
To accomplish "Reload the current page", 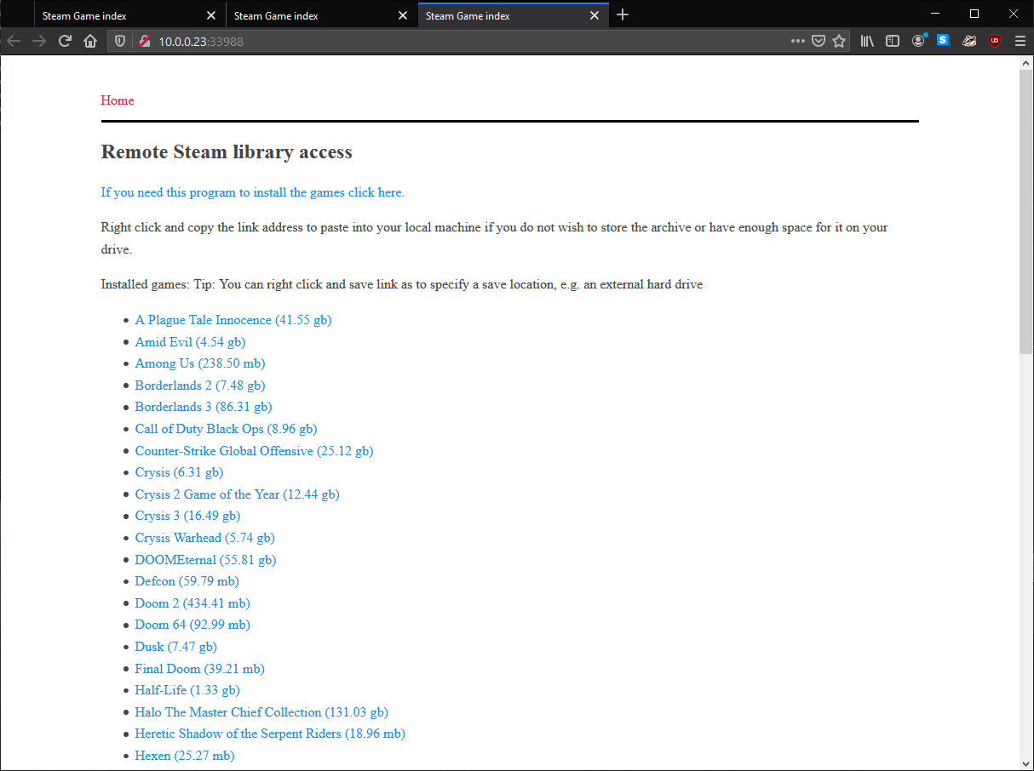I will coord(65,41).
